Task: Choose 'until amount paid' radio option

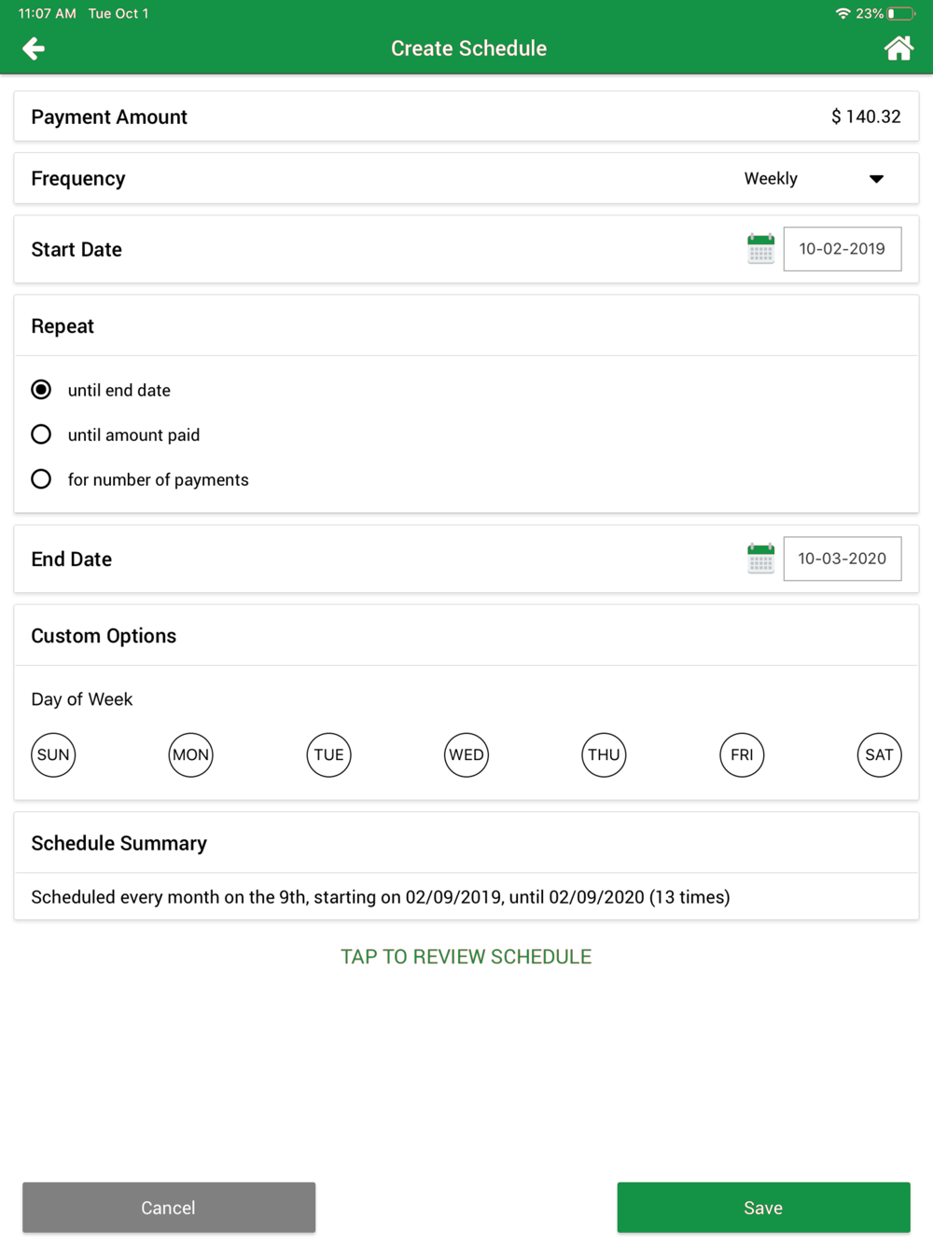Action: pyautogui.click(x=41, y=435)
